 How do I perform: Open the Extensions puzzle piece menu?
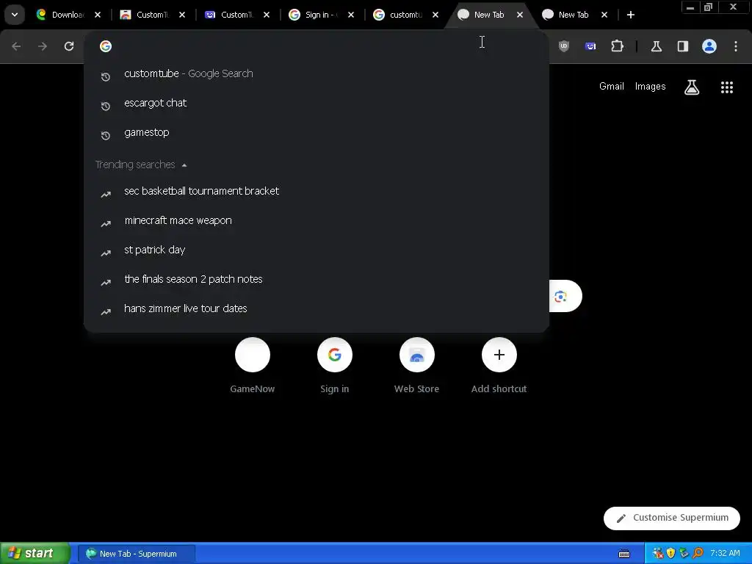(x=617, y=46)
